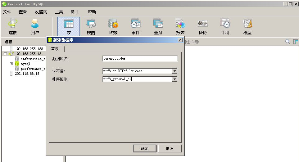Click the 数据库名 input field
The height and width of the screenshot is (162, 299).
pyautogui.click(x=140, y=58)
